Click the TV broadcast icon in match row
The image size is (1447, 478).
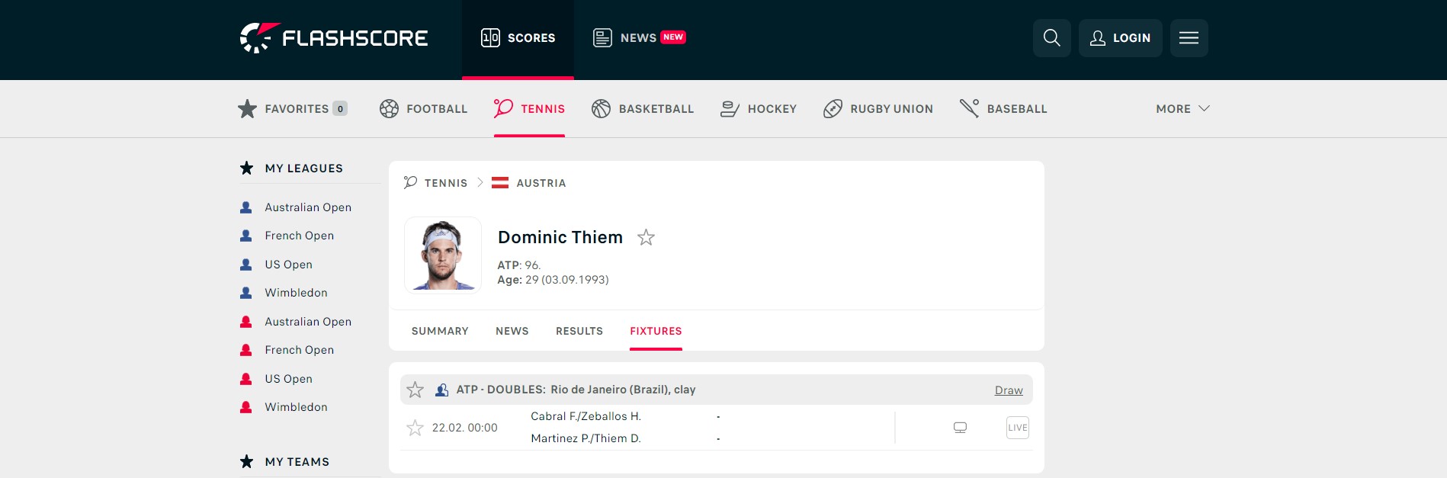[x=960, y=428]
